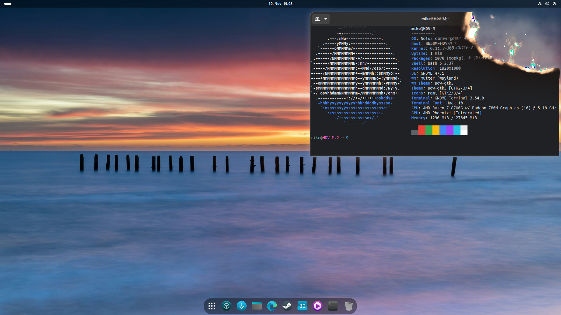
Task: Launch Steam from the dock
Action: pos(287,306)
